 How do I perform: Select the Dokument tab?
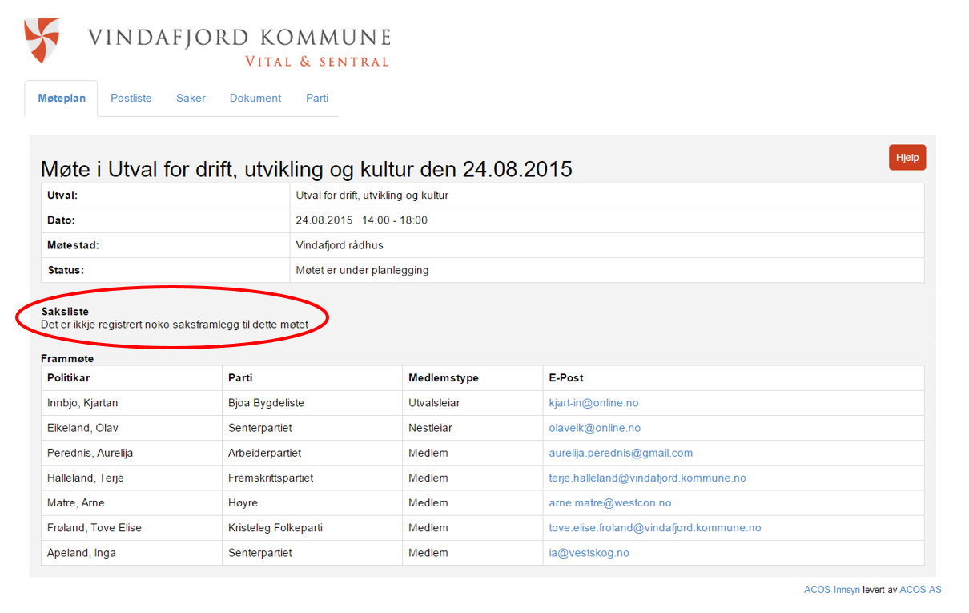(255, 99)
